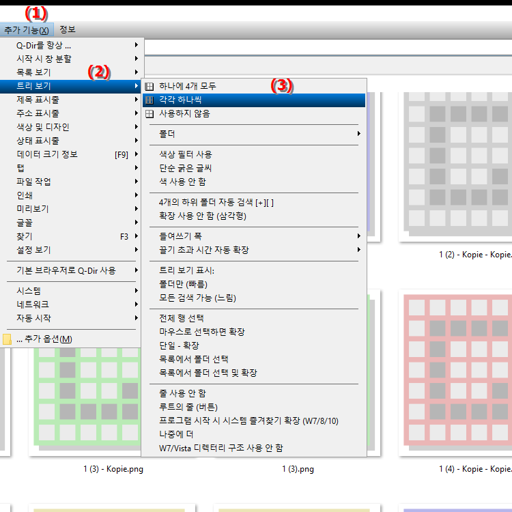The image size is (512, 512).
Task: Select '폴더만 (빠름)' tree display mode
Action: tap(254, 284)
